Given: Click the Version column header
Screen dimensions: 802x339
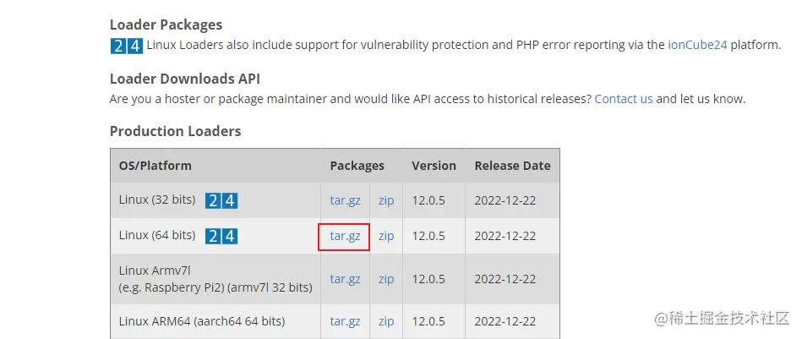Looking at the screenshot, I should tap(434, 166).
